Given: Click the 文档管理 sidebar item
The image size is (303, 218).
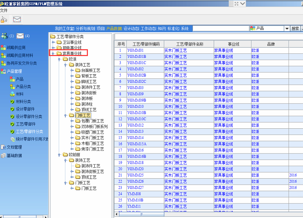Looking at the screenshot, I should coord(14,147).
